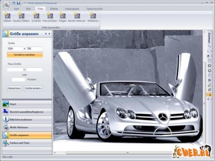Apply the Glätten smoothing filter
Screen dimensions: 215x161
pyautogui.click(x=7, y=17)
